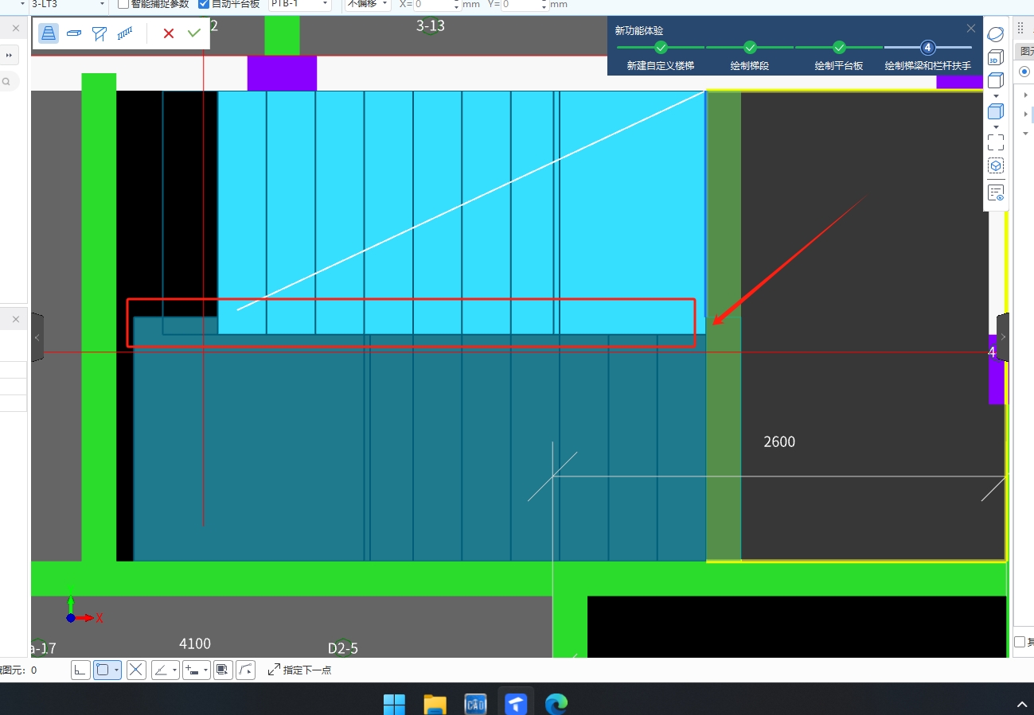1034x715 pixels.
Task: Click the X value stepper arrows
Action: click(x=457, y=4)
